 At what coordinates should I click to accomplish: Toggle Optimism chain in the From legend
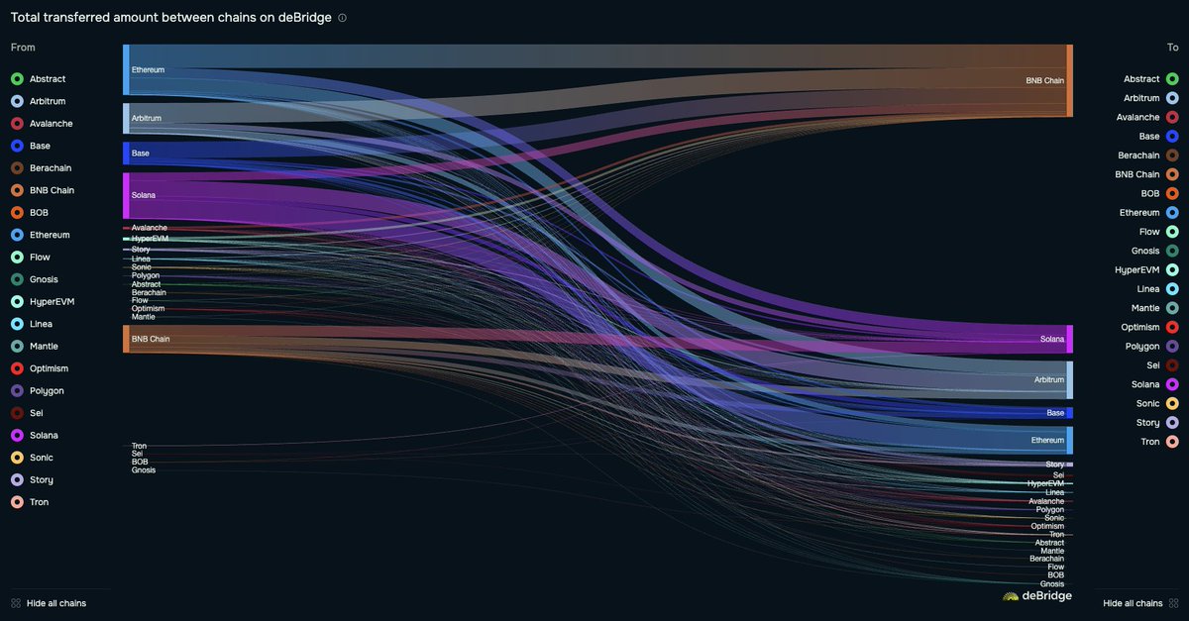tap(40, 368)
